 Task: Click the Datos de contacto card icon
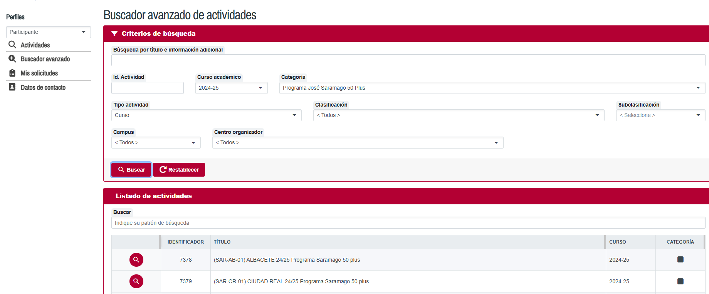point(12,87)
